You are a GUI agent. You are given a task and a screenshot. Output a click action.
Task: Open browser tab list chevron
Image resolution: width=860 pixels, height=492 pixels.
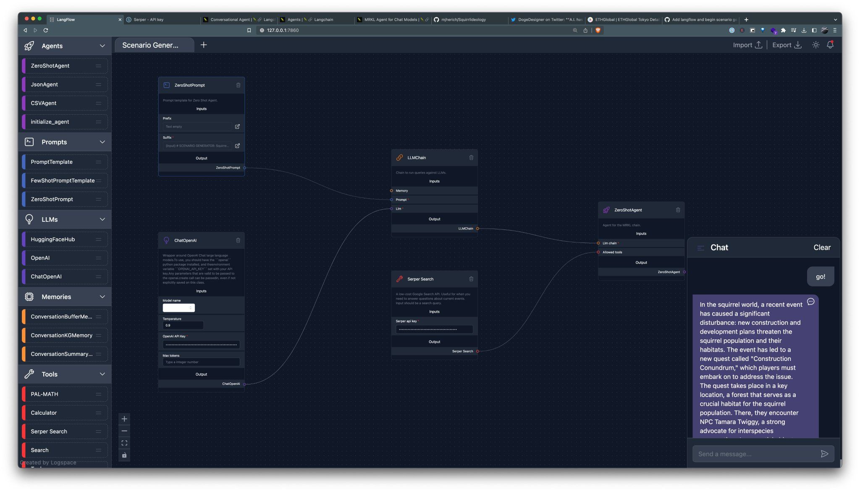tap(835, 20)
